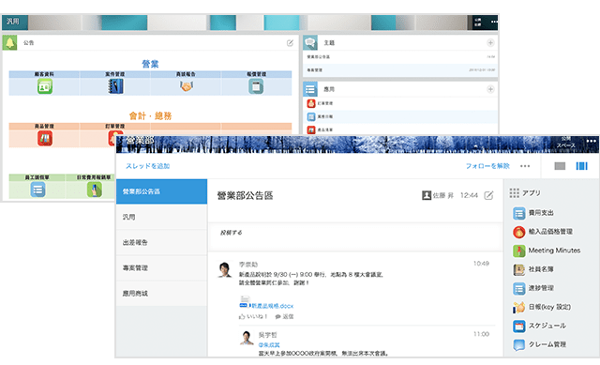Open thread options beside フォローを解除
600x365 pixels.
pyautogui.click(x=525, y=166)
